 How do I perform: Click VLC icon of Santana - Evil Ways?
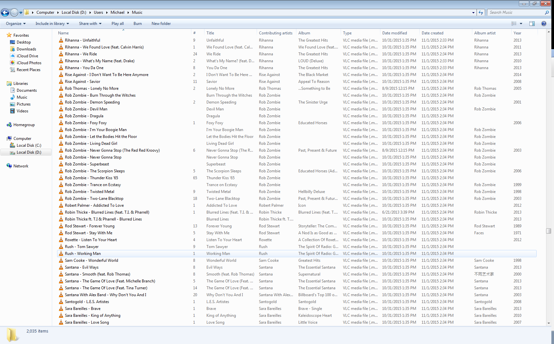[x=61, y=267]
